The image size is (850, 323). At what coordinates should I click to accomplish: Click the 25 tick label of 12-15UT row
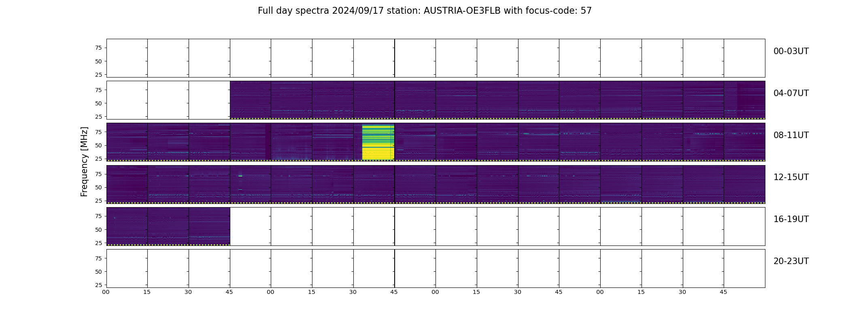coord(98,201)
